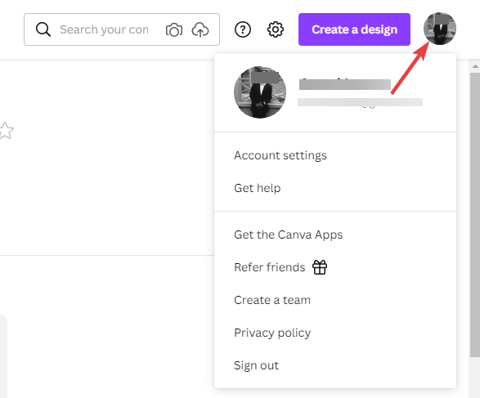Focus the Search your content field

pyautogui.click(x=104, y=29)
